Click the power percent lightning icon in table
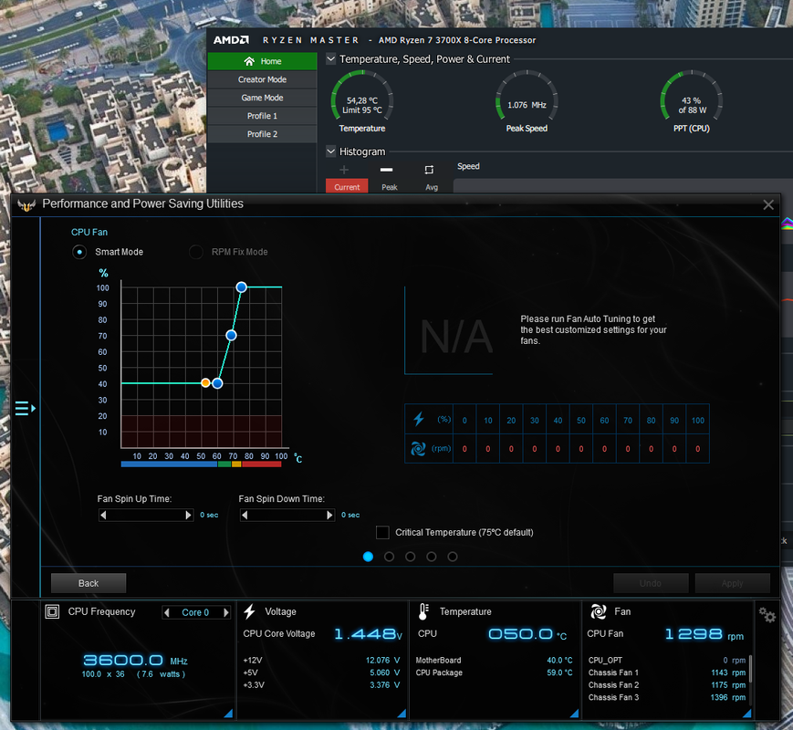The image size is (793, 730). 418,419
